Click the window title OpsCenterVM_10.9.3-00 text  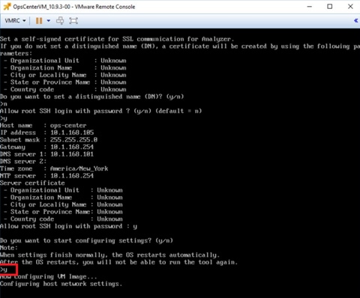point(74,7)
